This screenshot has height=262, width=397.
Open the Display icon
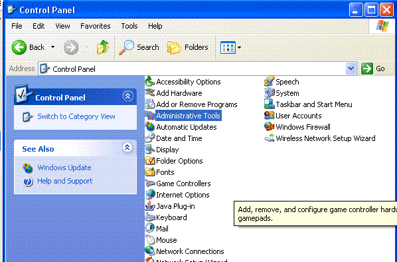point(150,150)
